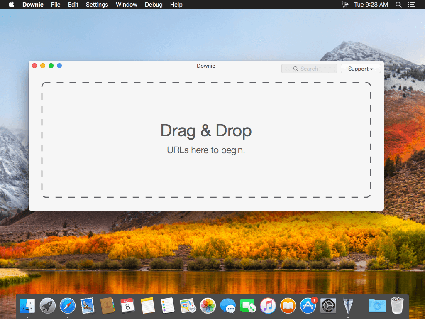Open Spotlight search in menu bar
This screenshot has height=319, width=425.
398,5
